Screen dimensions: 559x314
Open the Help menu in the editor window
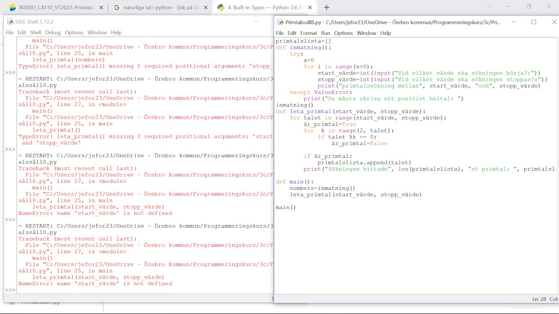point(386,33)
